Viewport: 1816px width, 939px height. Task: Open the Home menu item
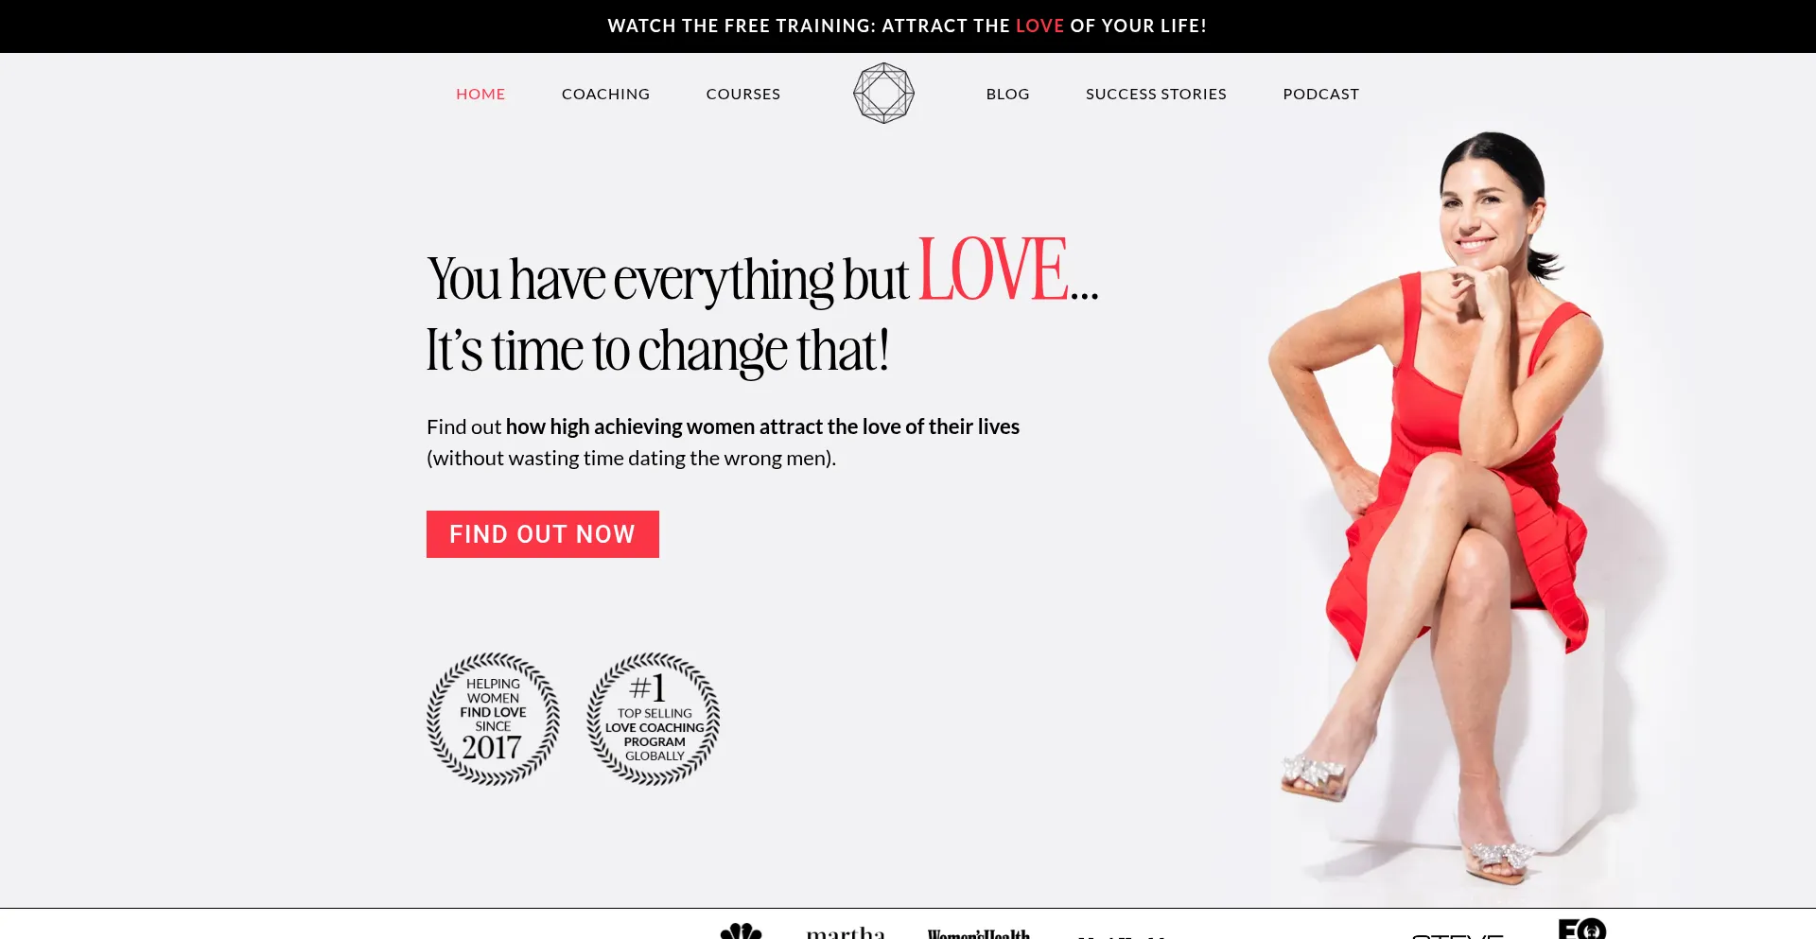(x=480, y=94)
